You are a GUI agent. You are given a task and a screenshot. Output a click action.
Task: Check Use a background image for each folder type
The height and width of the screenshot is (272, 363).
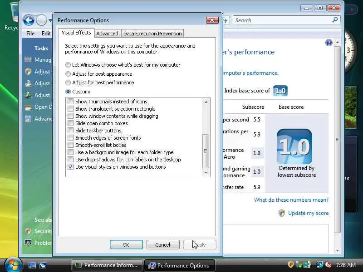click(70, 152)
